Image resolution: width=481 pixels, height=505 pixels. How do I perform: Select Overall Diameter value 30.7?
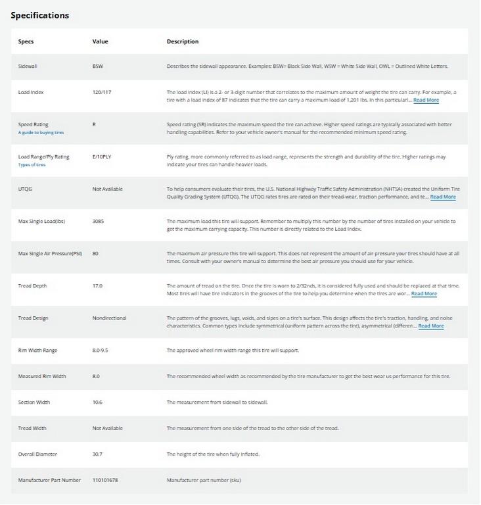[x=99, y=454]
